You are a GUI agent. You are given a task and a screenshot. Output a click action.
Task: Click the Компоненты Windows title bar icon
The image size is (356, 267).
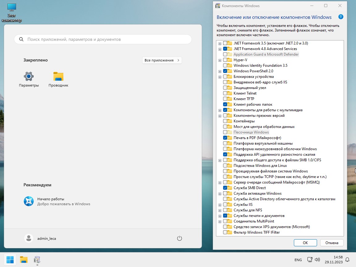[218, 6]
